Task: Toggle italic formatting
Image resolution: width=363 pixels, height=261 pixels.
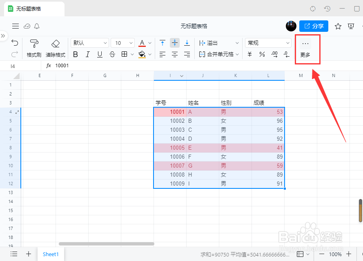Action: (x=87, y=54)
